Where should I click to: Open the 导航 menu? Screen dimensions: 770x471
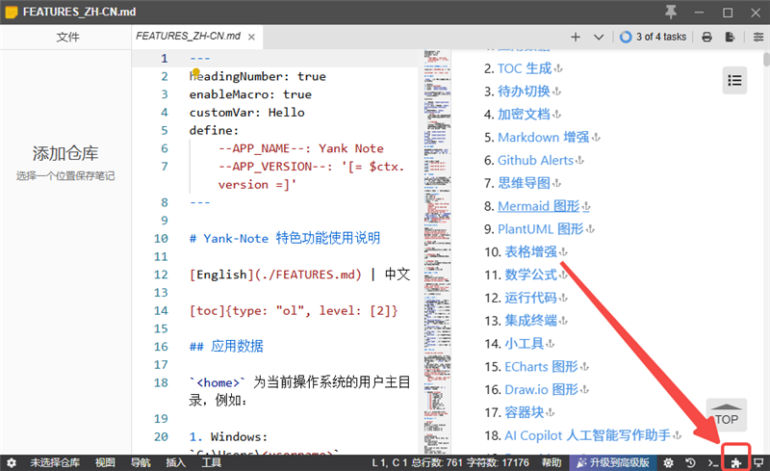point(141,462)
